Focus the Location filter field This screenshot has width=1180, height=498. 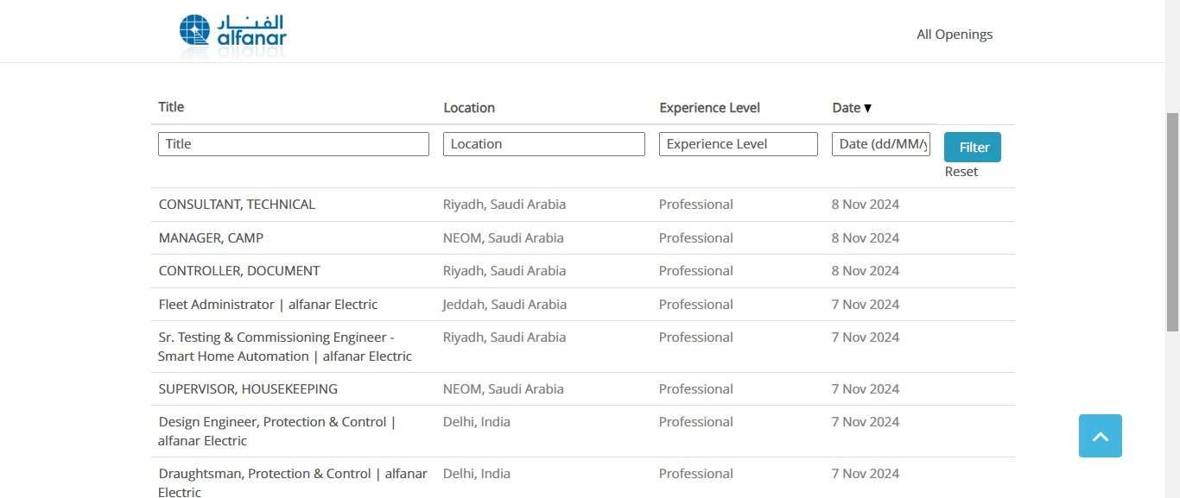click(544, 144)
